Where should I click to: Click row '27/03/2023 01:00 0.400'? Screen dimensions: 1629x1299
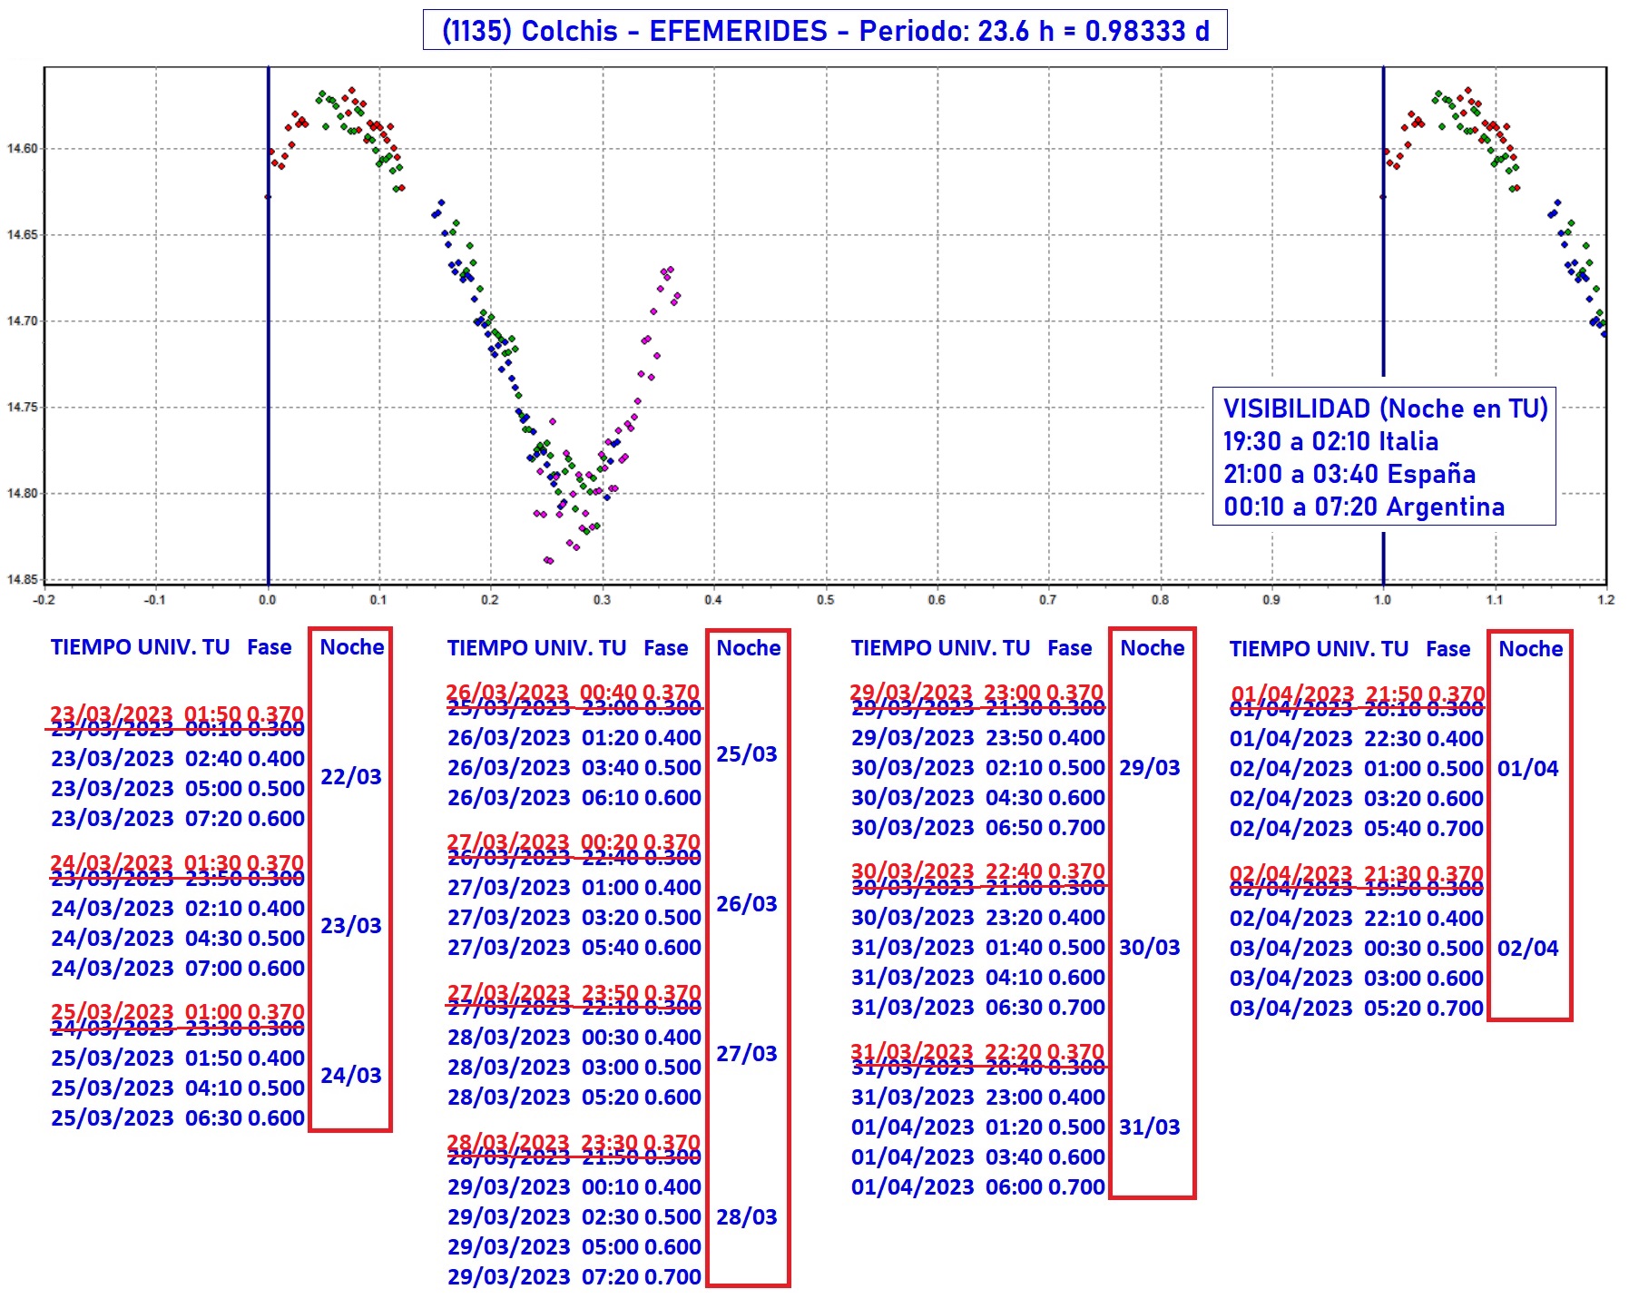574,888
